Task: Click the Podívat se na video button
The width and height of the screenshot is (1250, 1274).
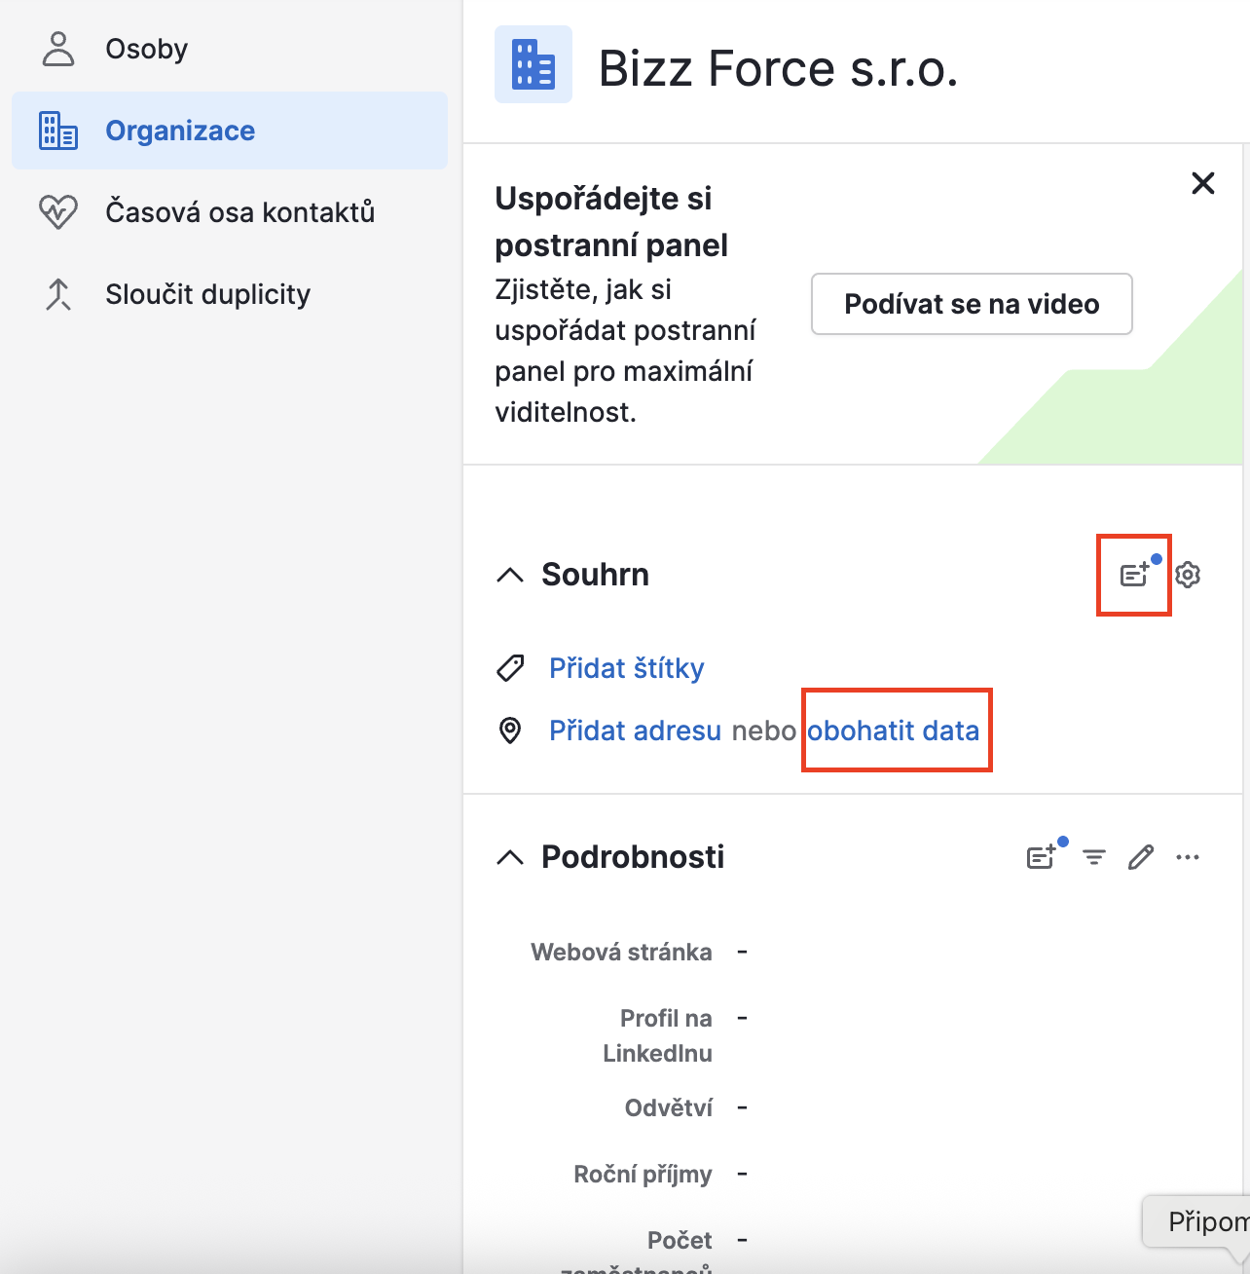Action: 972,304
